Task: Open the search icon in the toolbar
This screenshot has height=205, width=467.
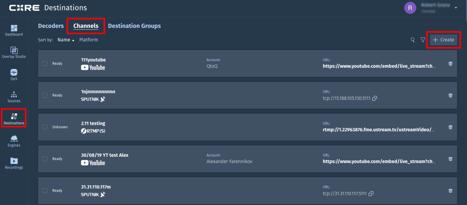Action: (x=412, y=40)
